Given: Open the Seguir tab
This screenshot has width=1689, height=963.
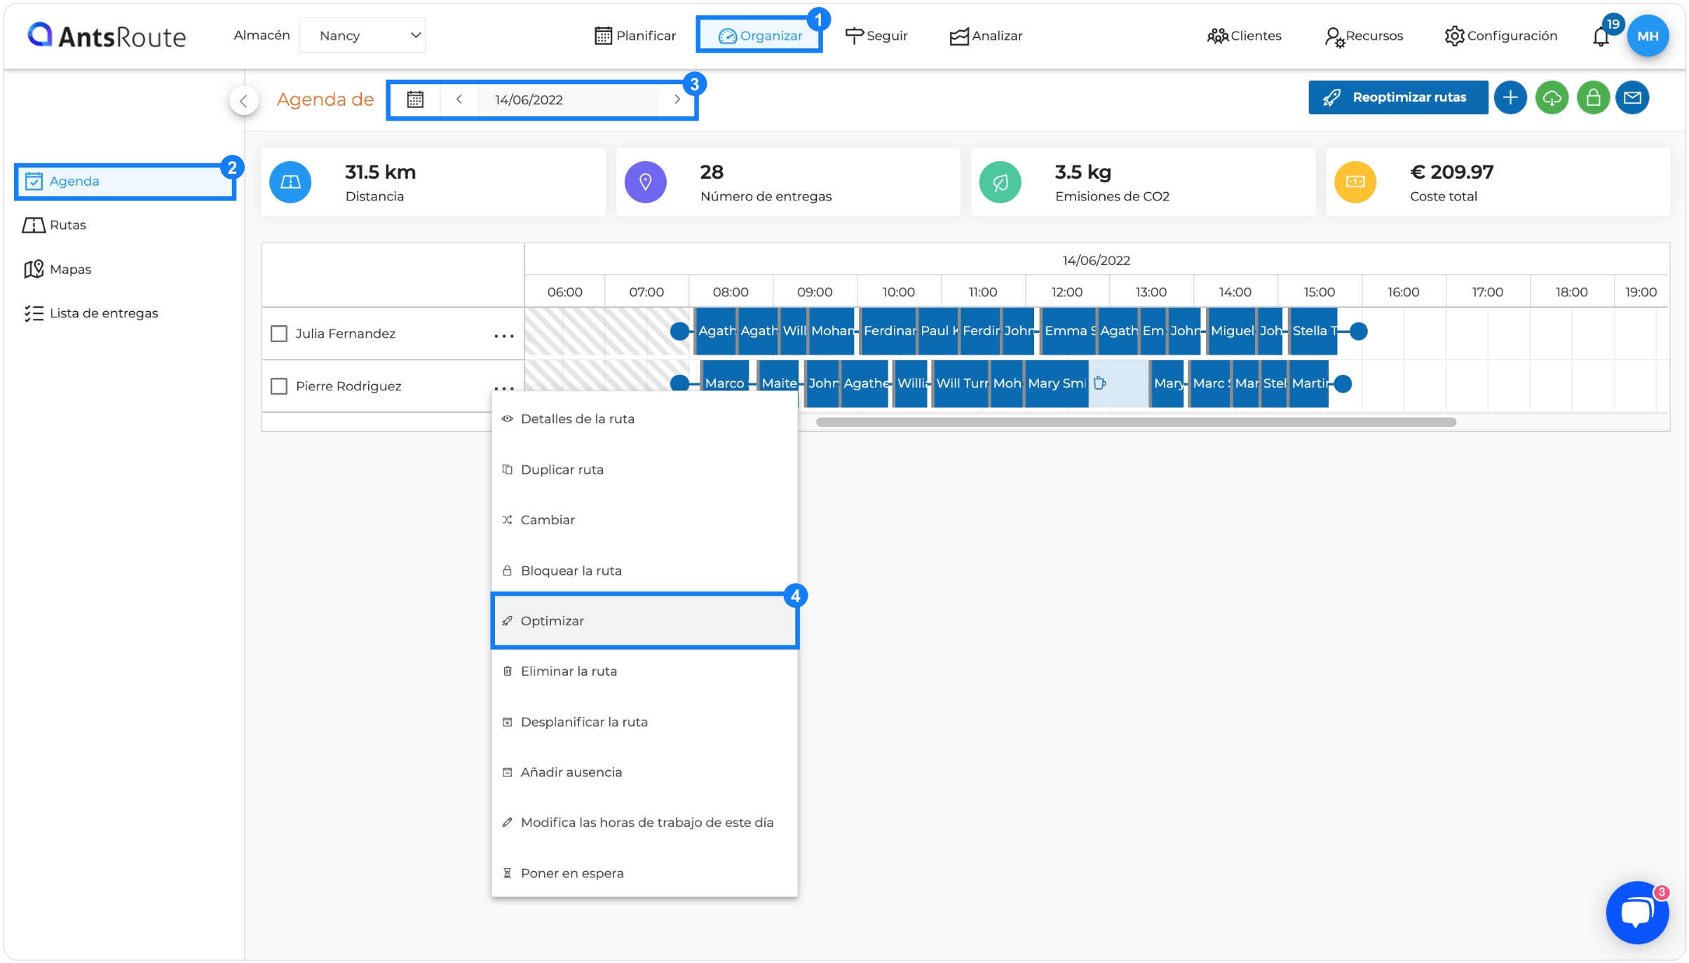Looking at the screenshot, I should coord(876,36).
